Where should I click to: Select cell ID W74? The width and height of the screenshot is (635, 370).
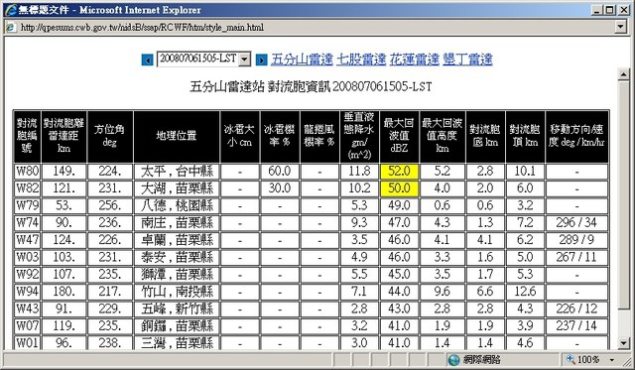27,222
